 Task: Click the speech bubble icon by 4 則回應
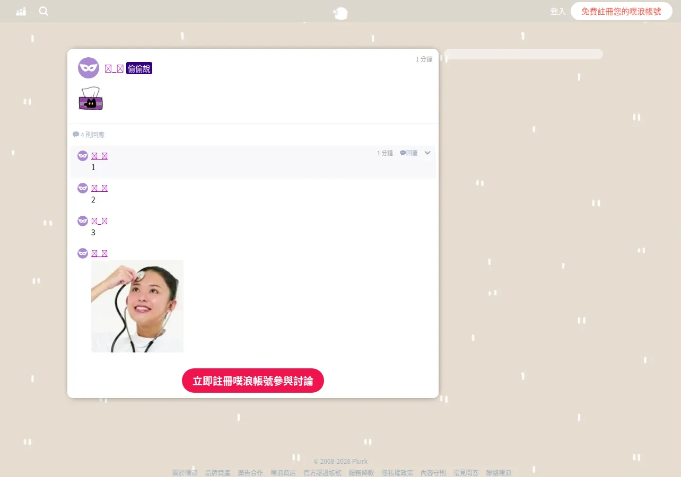(x=76, y=135)
